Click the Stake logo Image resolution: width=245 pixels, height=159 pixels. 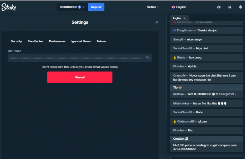(9, 7)
